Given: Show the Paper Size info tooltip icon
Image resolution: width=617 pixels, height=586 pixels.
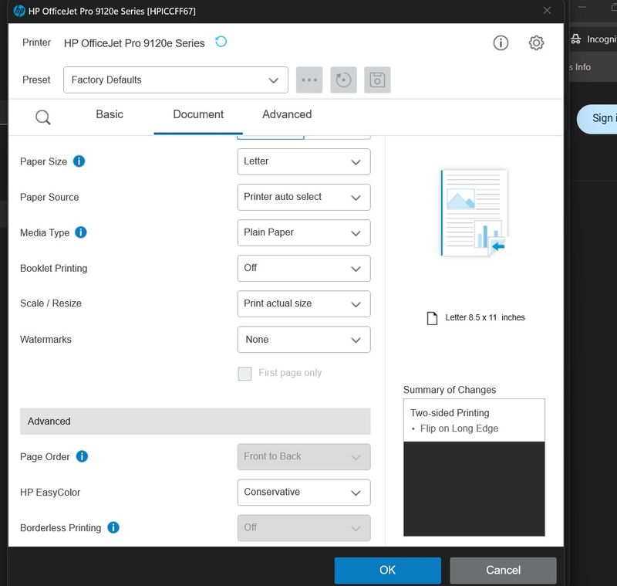Looking at the screenshot, I should coord(79,161).
